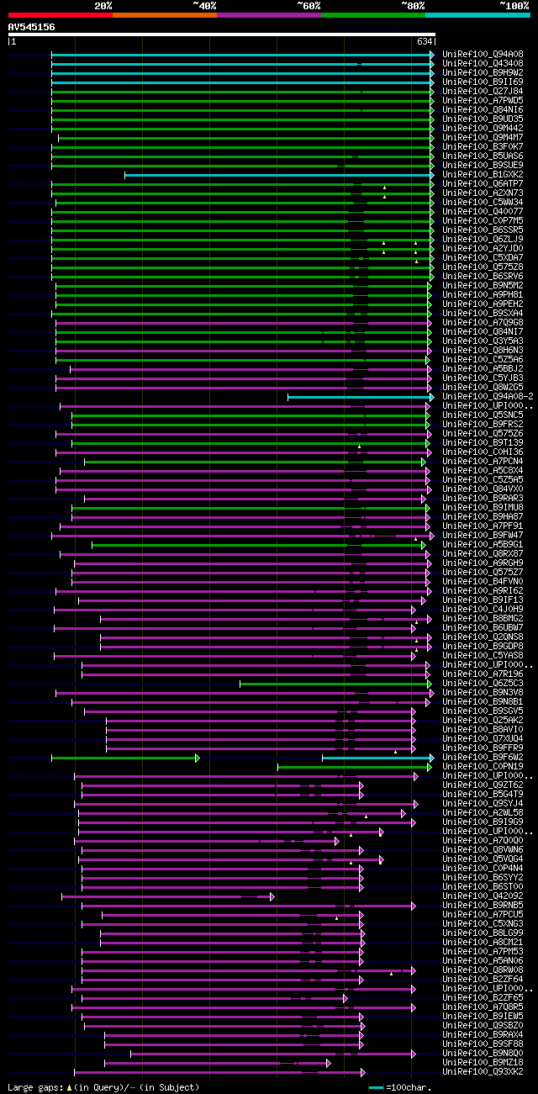Open the UniRef100_Q8H6N3 hit
The width and height of the screenshot is (538, 1094).
(x=483, y=350)
